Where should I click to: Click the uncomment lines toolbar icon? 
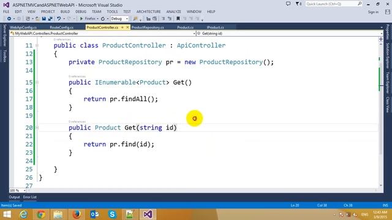coord(170,19)
